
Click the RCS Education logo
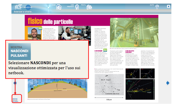18,7
